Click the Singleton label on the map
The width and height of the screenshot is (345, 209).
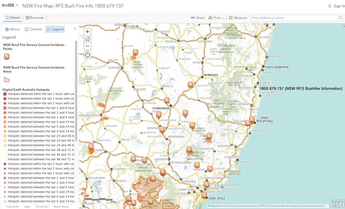pyautogui.click(x=189, y=181)
